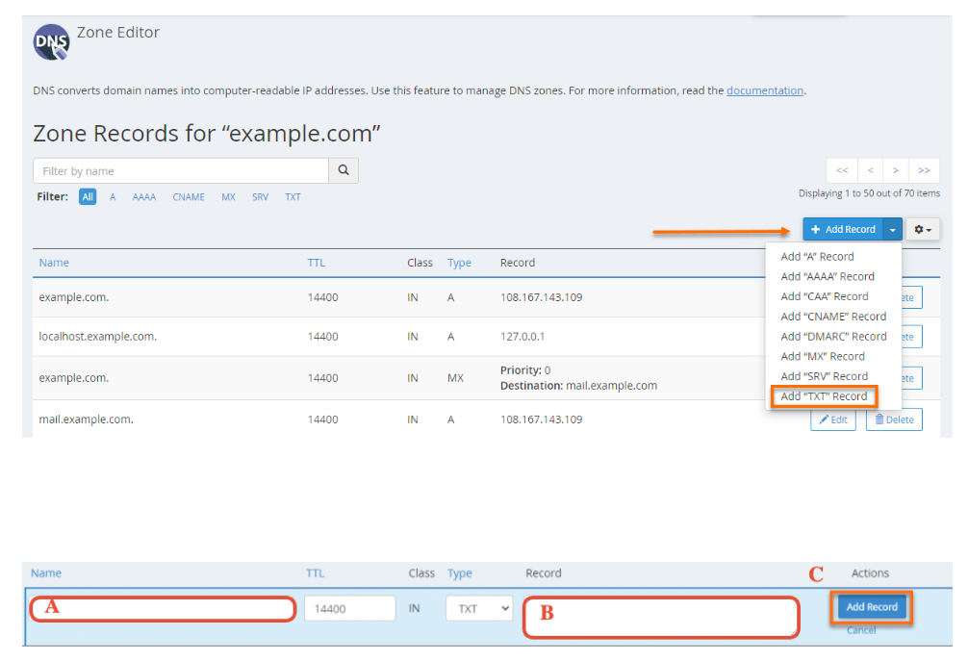Expand the Add Record dropdown arrow
The width and height of the screenshot is (968, 661).
click(894, 229)
